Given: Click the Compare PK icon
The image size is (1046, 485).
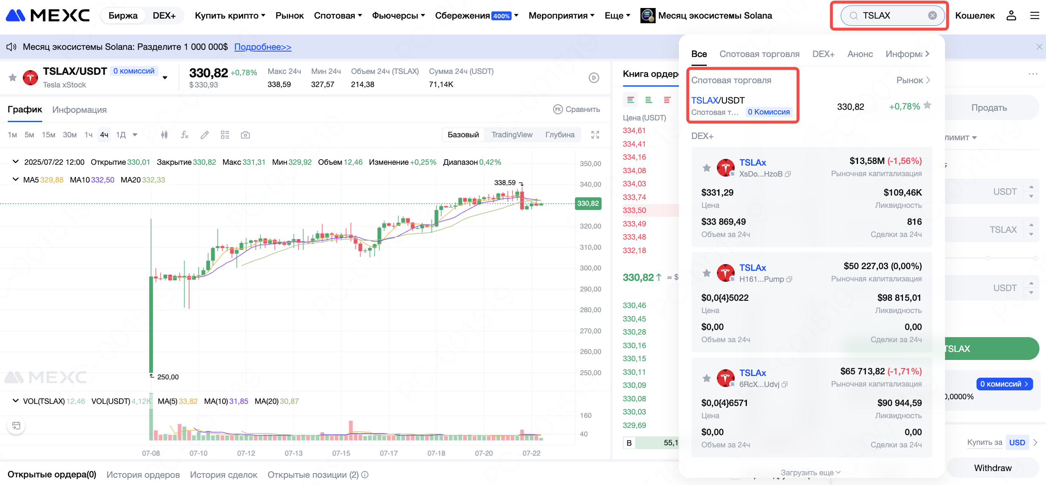Looking at the screenshot, I should click(x=558, y=109).
